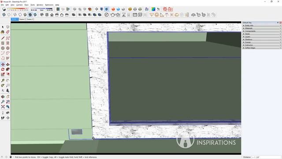Select the Offset tool
This screenshot has height=159, width=282.
pos(8,74)
